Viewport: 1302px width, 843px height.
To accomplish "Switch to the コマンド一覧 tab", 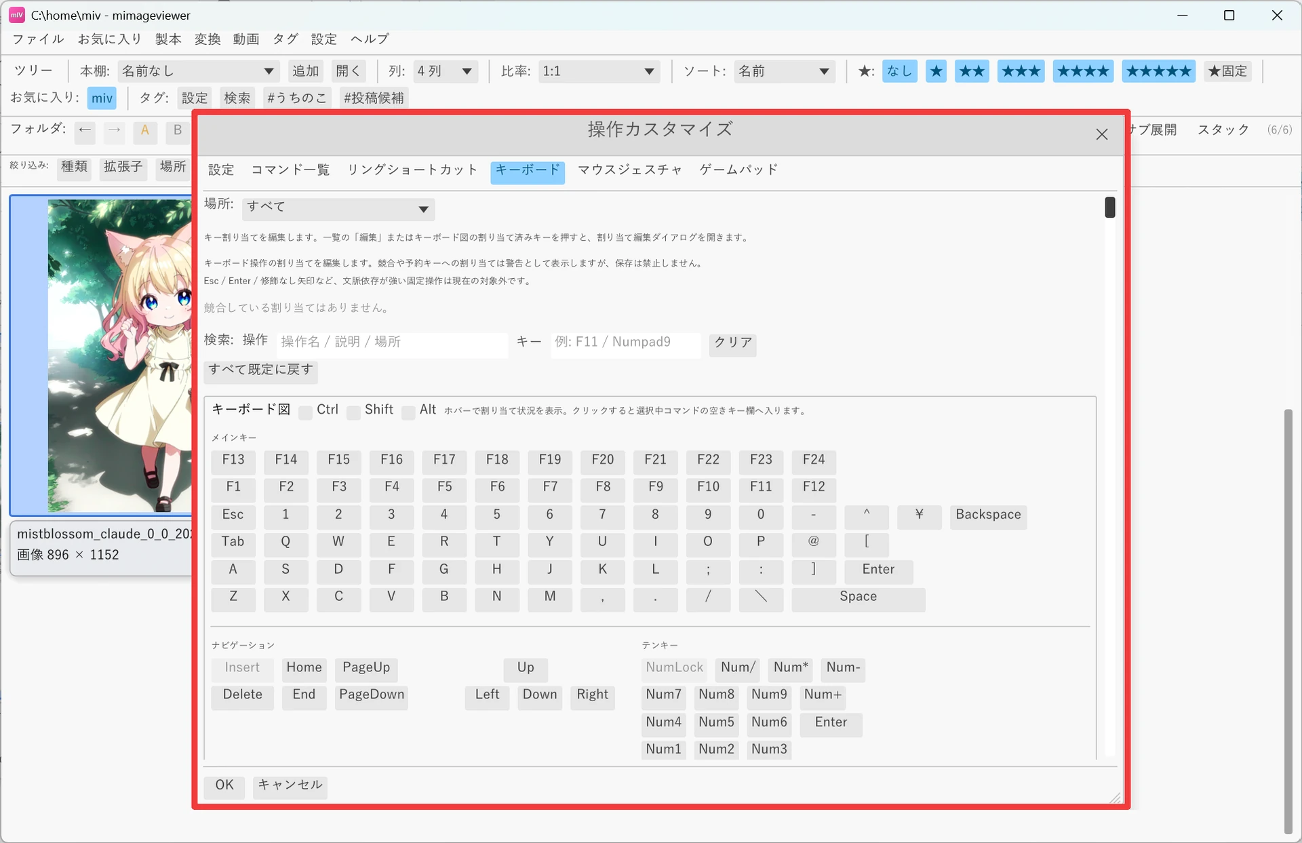I will pyautogui.click(x=290, y=170).
